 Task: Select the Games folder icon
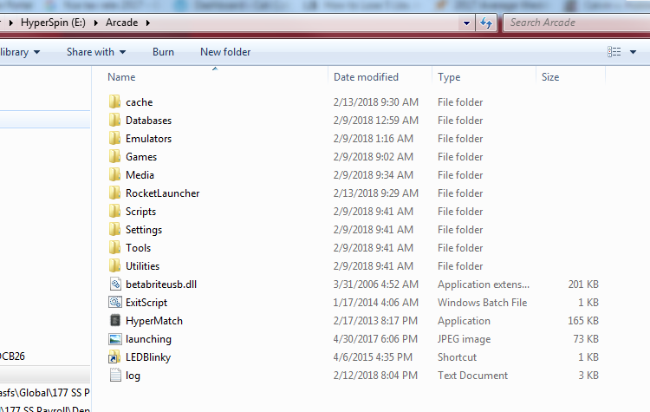coord(114,157)
